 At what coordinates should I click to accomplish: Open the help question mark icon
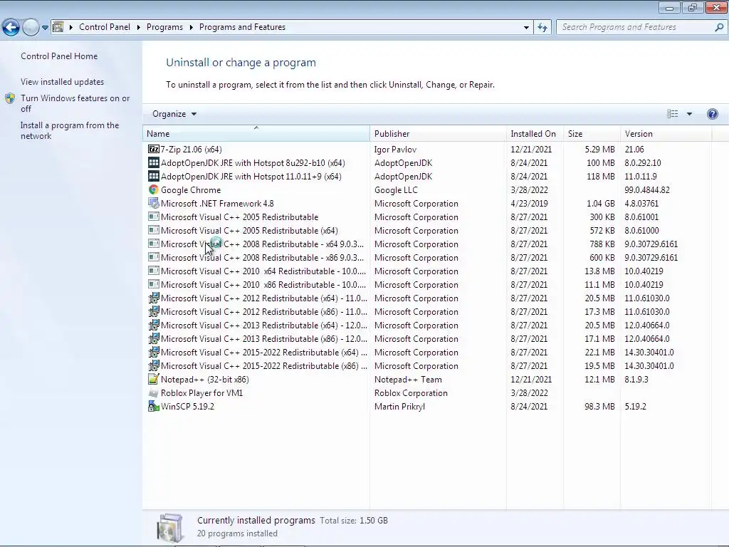coord(712,114)
